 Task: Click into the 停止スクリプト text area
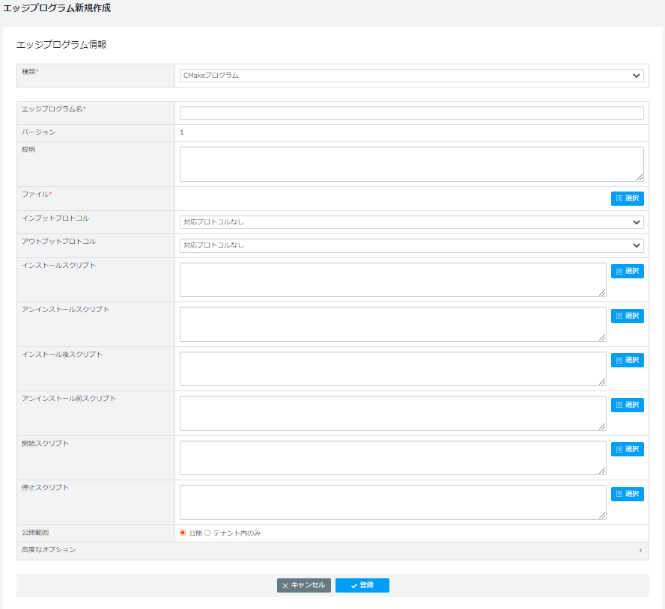pos(392,502)
